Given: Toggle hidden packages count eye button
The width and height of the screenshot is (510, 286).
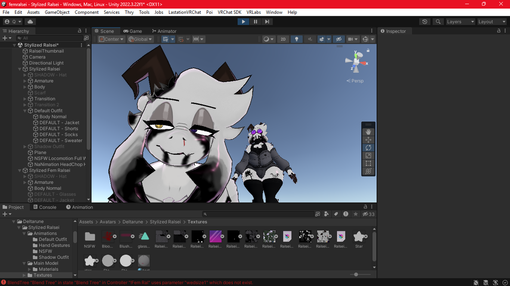Looking at the screenshot, I should pyautogui.click(x=368, y=214).
